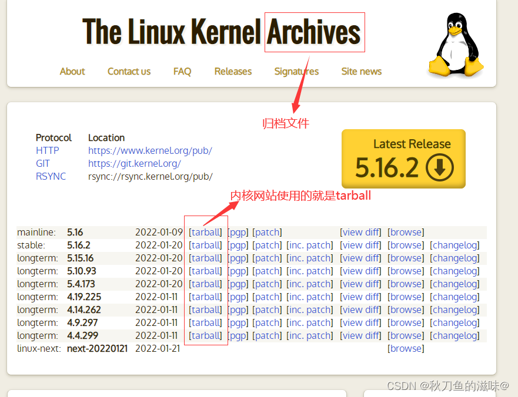This screenshot has width=518, height=397.
Task: Download the longterm 4.14.262 tarball
Action: point(205,309)
